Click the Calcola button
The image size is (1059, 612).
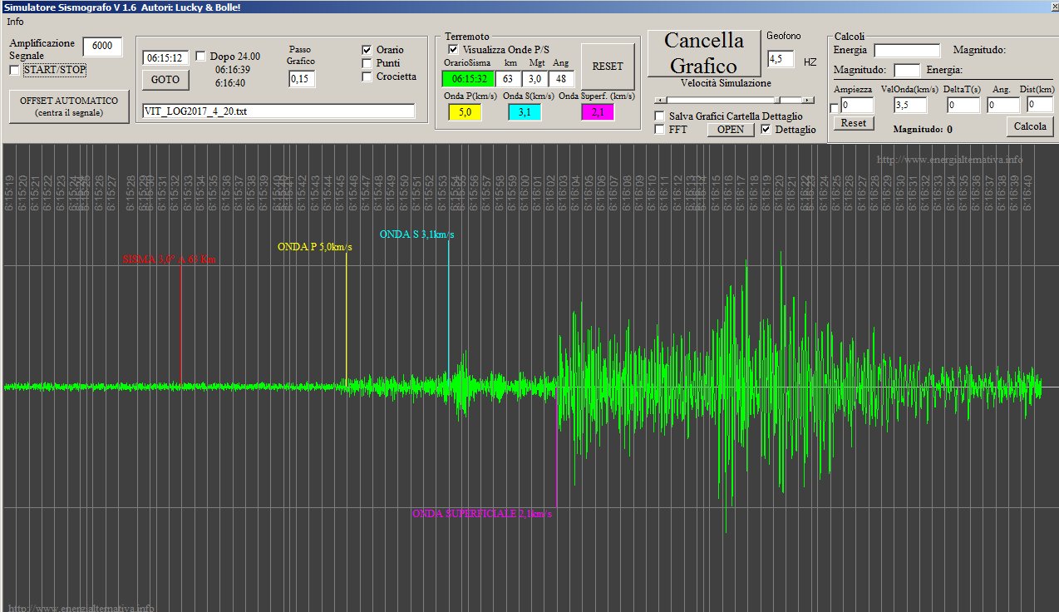(1031, 126)
